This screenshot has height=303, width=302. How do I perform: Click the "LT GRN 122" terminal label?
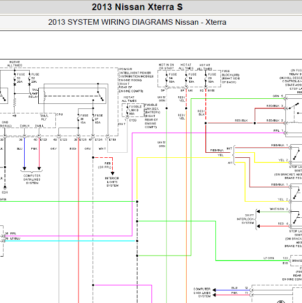[275, 258]
